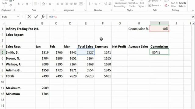Click the Totals Feb value 7495
Viewport: 195px width, 109px height.
tap(56, 76)
